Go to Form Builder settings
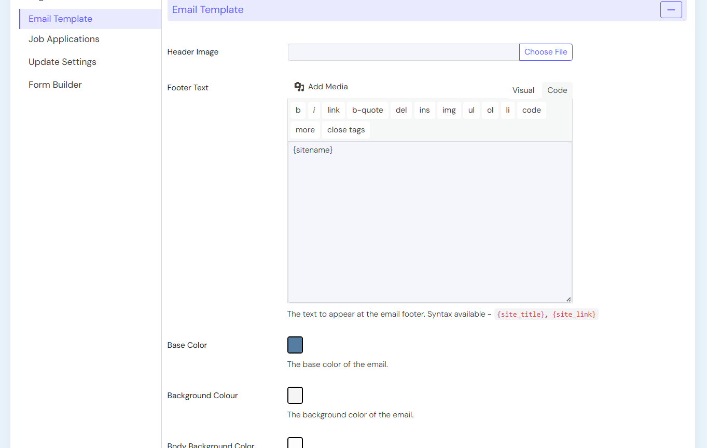The width and height of the screenshot is (707, 448). [x=55, y=85]
